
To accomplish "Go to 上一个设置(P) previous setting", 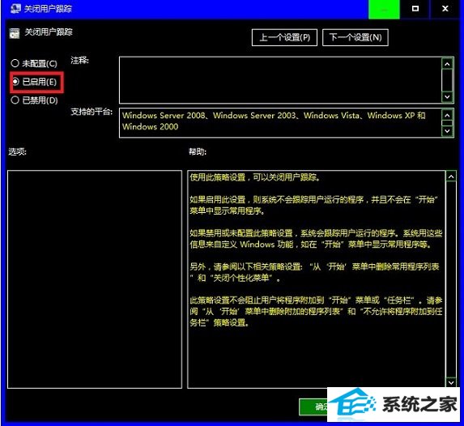I will click(x=284, y=37).
